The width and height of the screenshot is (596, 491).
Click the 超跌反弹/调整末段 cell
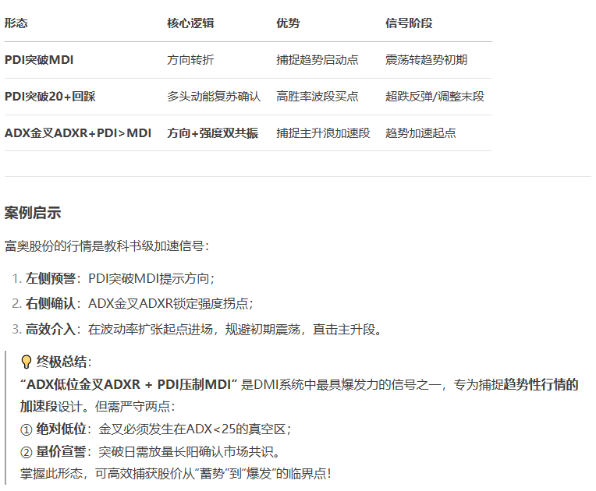point(435,97)
